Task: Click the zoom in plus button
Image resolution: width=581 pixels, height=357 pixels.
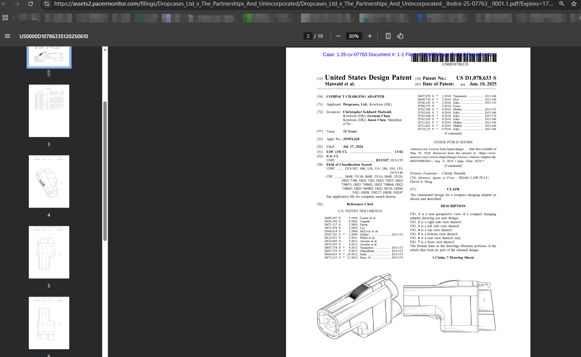Action: (370, 36)
